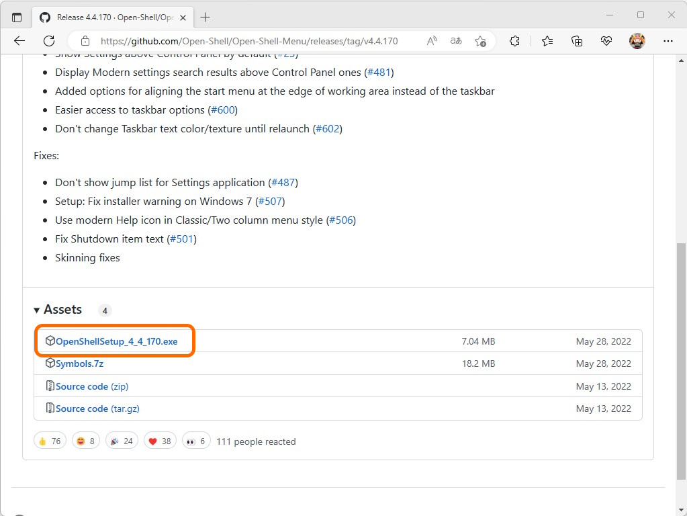
Task: Activate Read aloud from the address bar
Action: click(x=431, y=40)
